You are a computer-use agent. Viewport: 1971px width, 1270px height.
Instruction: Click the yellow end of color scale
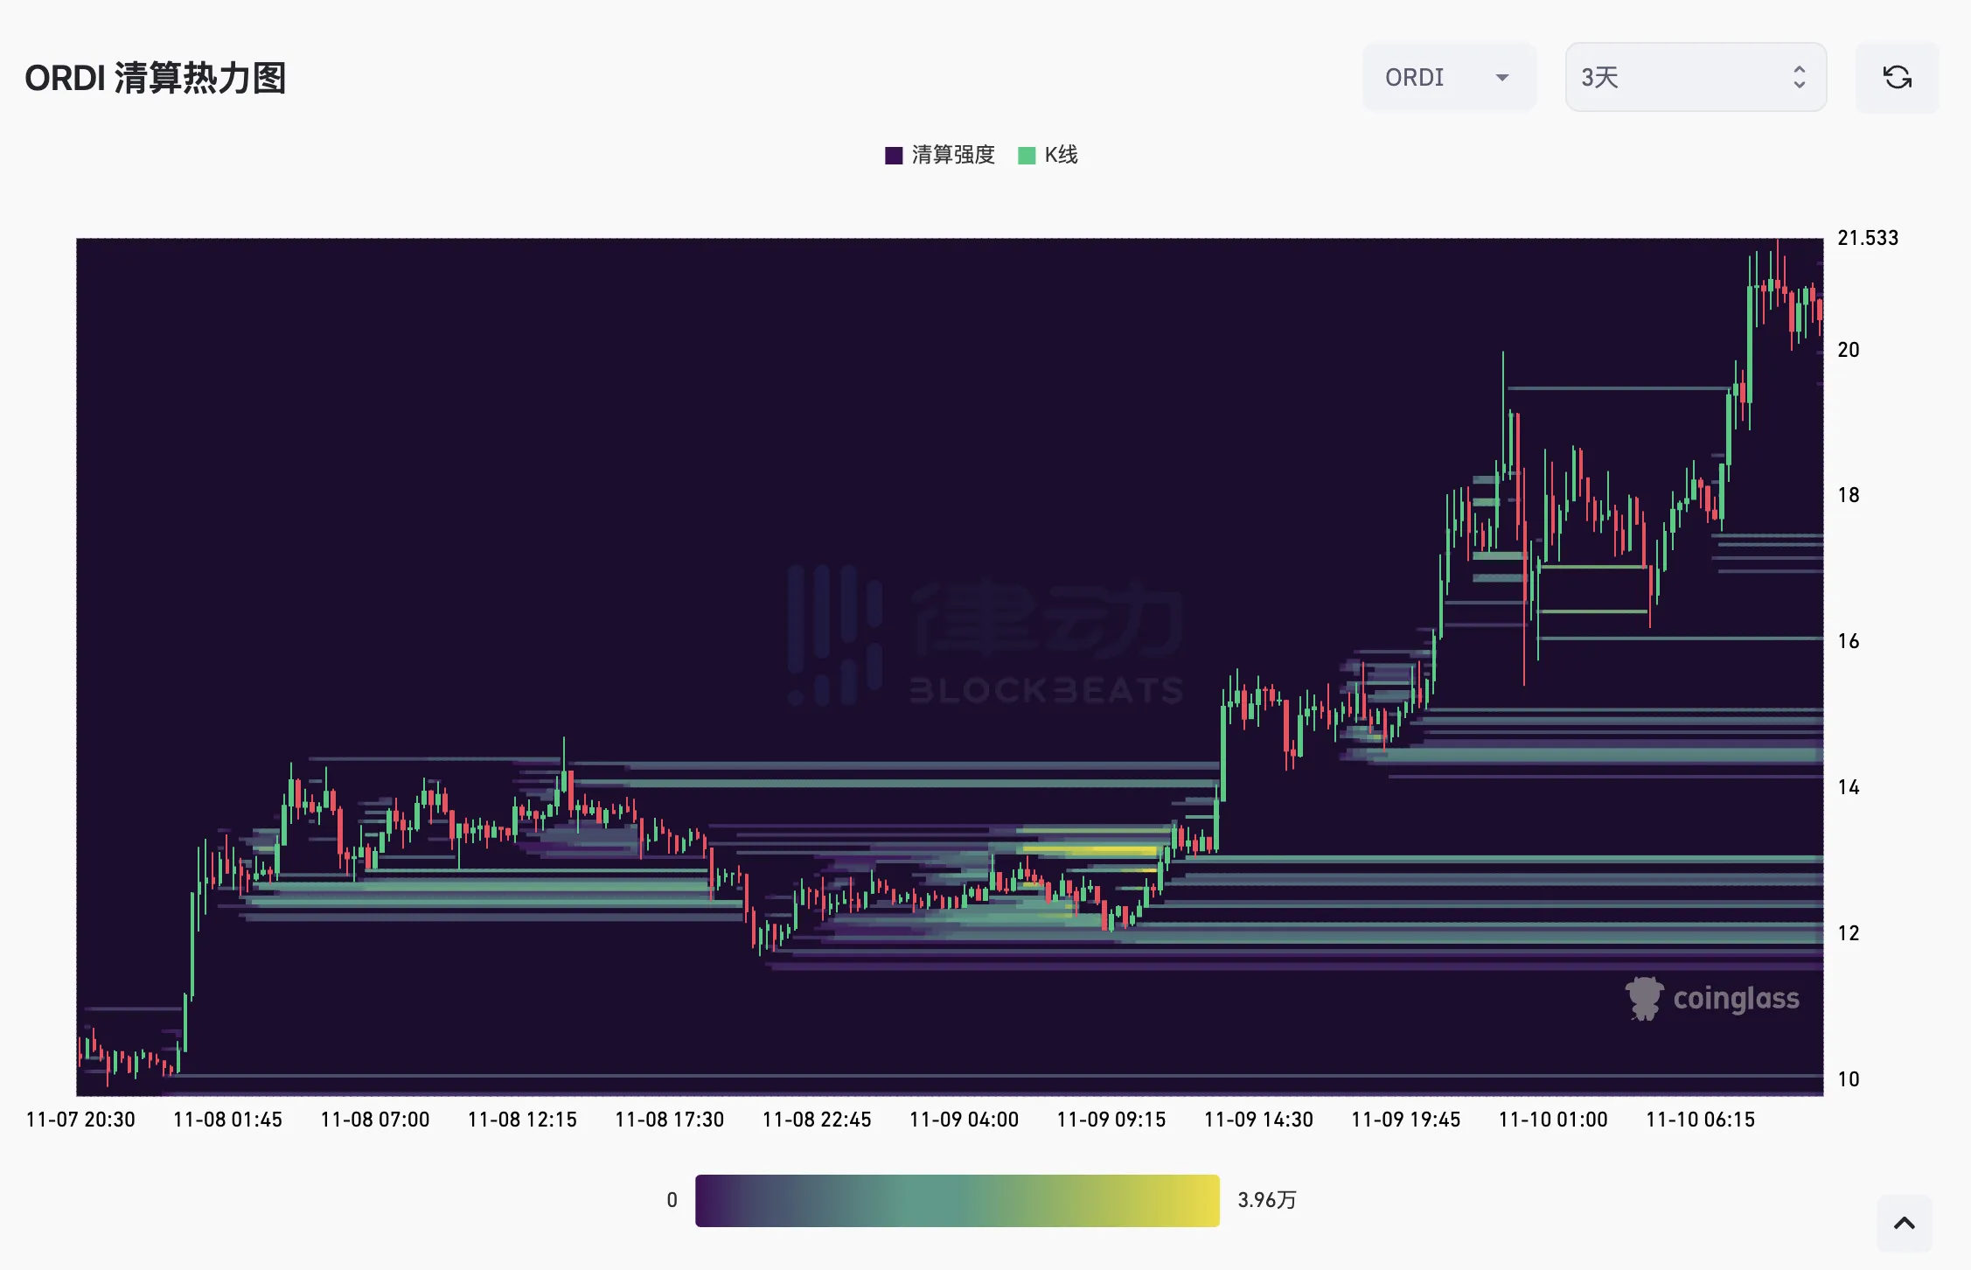point(1207,1200)
